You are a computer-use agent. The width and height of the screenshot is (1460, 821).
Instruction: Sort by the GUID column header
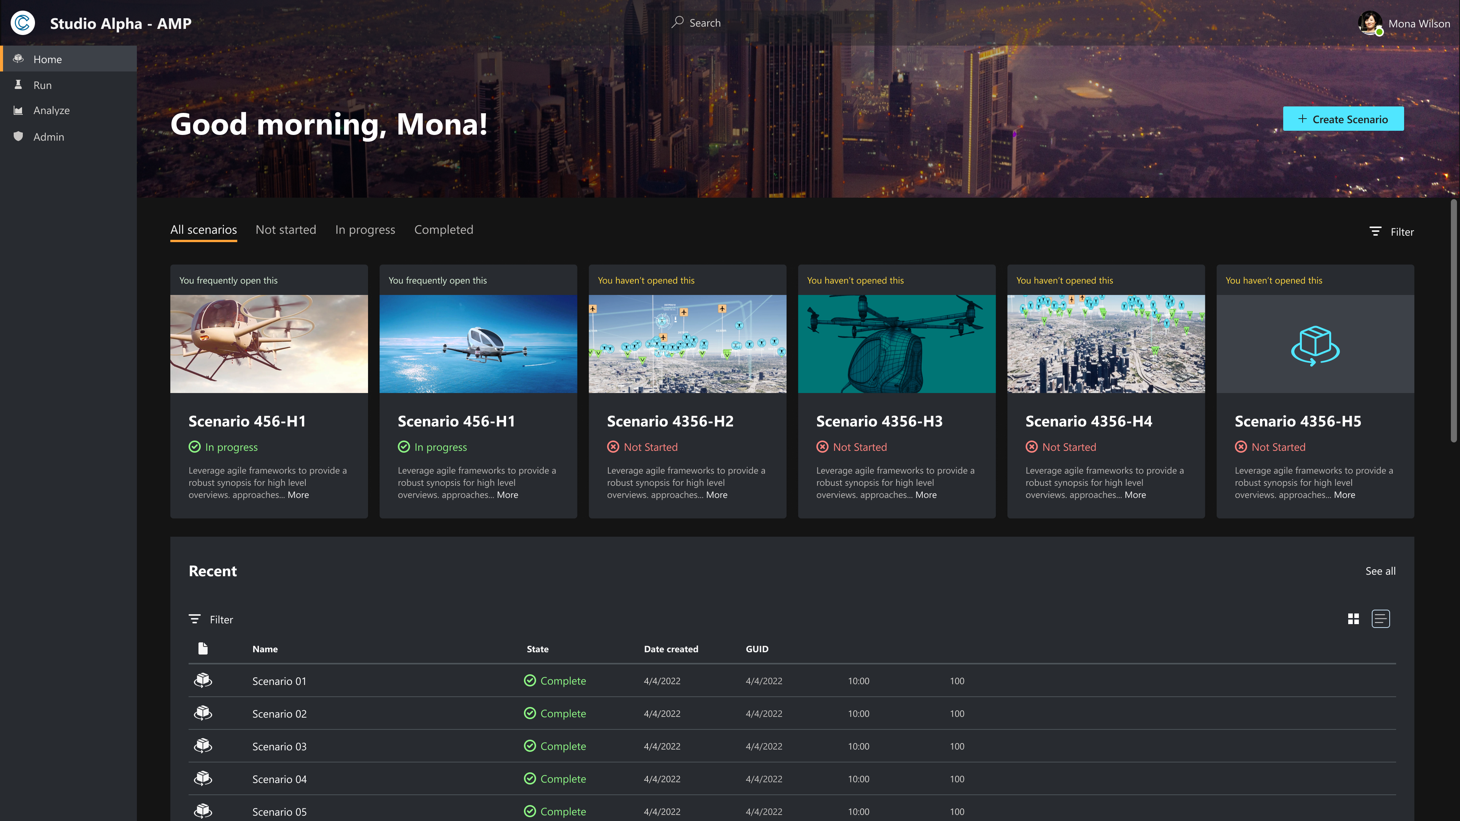coord(757,649)
